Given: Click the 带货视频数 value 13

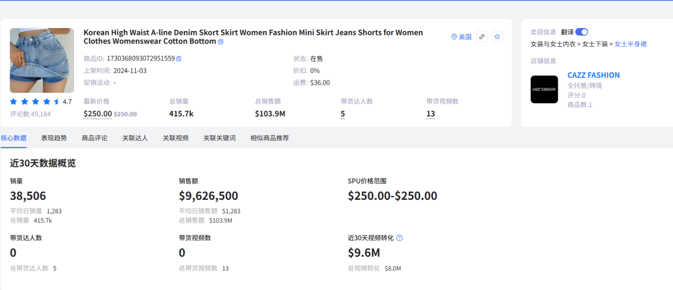Looking at the screenshot, I should [x=431, y=114].
